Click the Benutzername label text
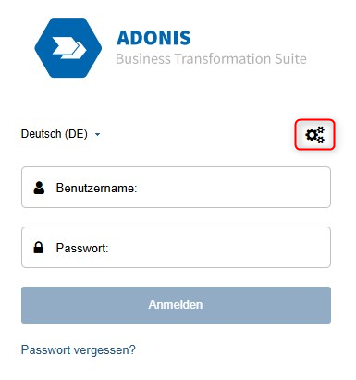Screen dimensions: 356x380 click(96, 188)
